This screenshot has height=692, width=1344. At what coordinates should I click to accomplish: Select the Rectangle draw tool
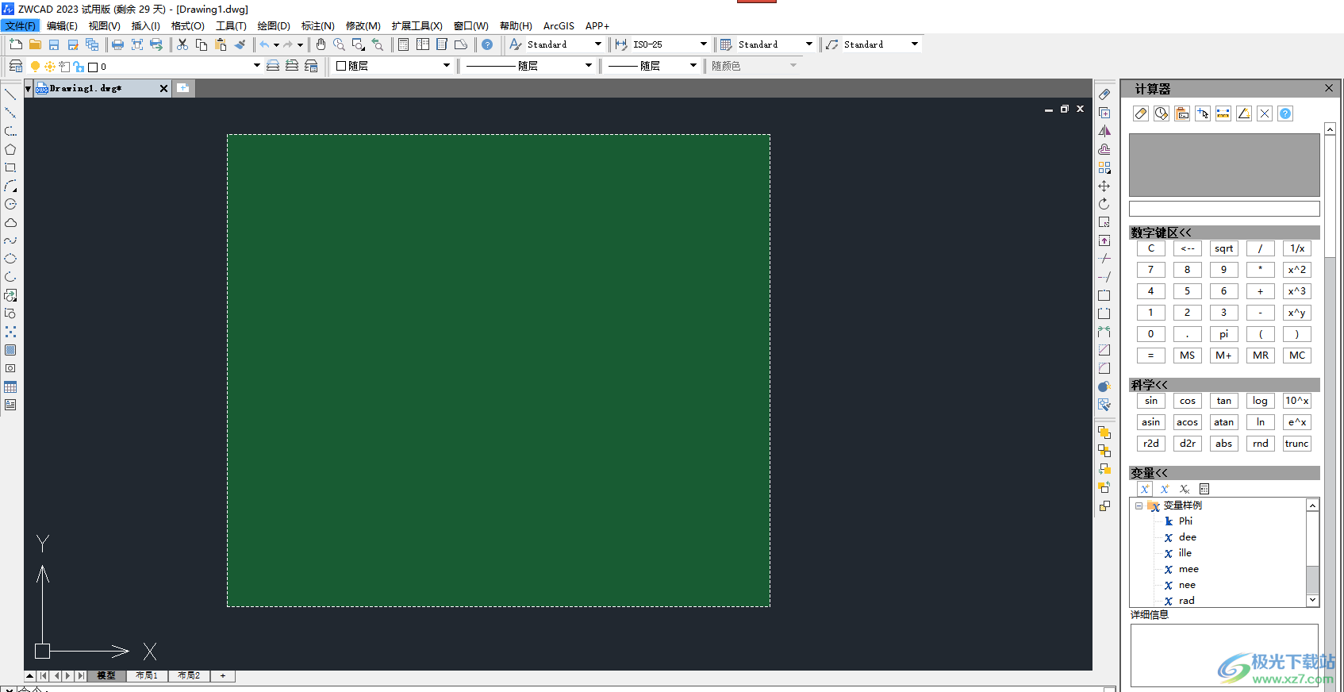tap(10, 167)
